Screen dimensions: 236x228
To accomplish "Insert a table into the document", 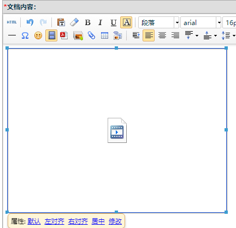I will point(104,35).
